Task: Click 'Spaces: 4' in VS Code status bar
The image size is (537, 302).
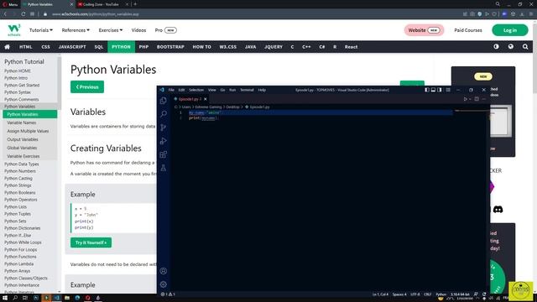Action: (399, 294)
